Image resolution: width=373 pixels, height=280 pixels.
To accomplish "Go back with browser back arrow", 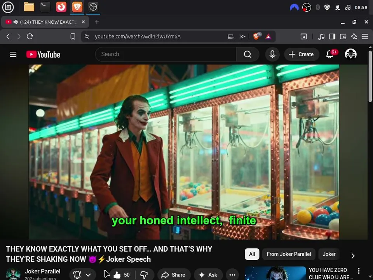I will pos(8,37).
